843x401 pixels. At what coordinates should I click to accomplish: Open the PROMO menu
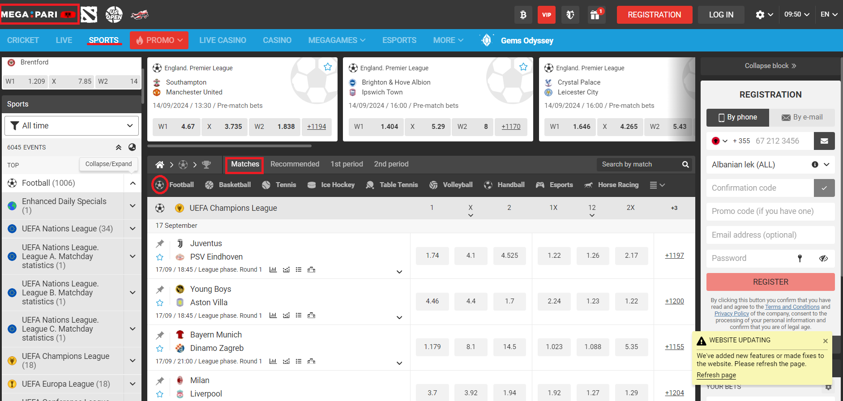coord(159,40)
